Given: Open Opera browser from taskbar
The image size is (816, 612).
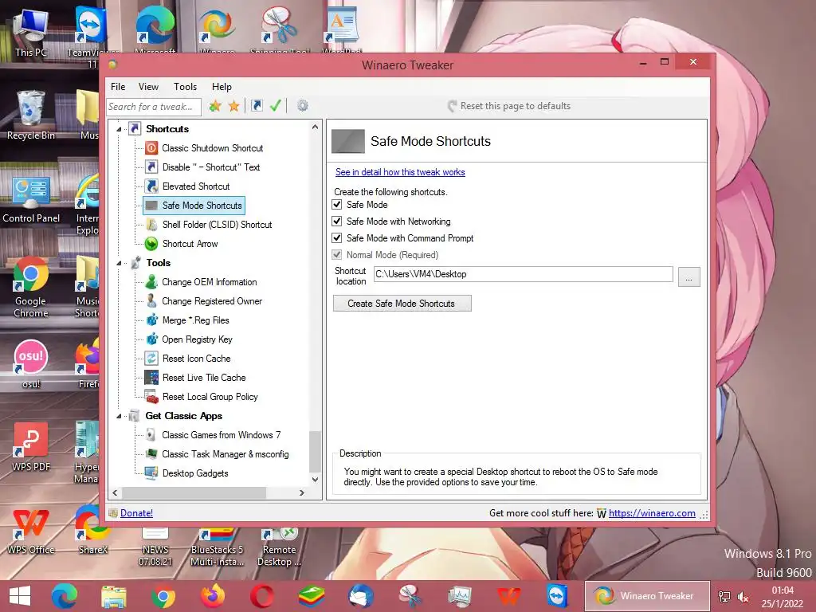Looking at the screenshot, I should click(261, 596).
